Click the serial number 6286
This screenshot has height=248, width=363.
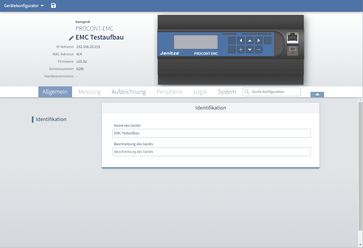(x=80, y=69)
